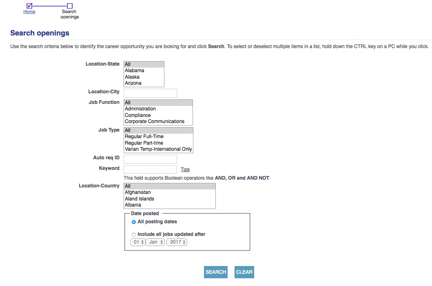Select Alaska in the Location-State list

point(144,77)
